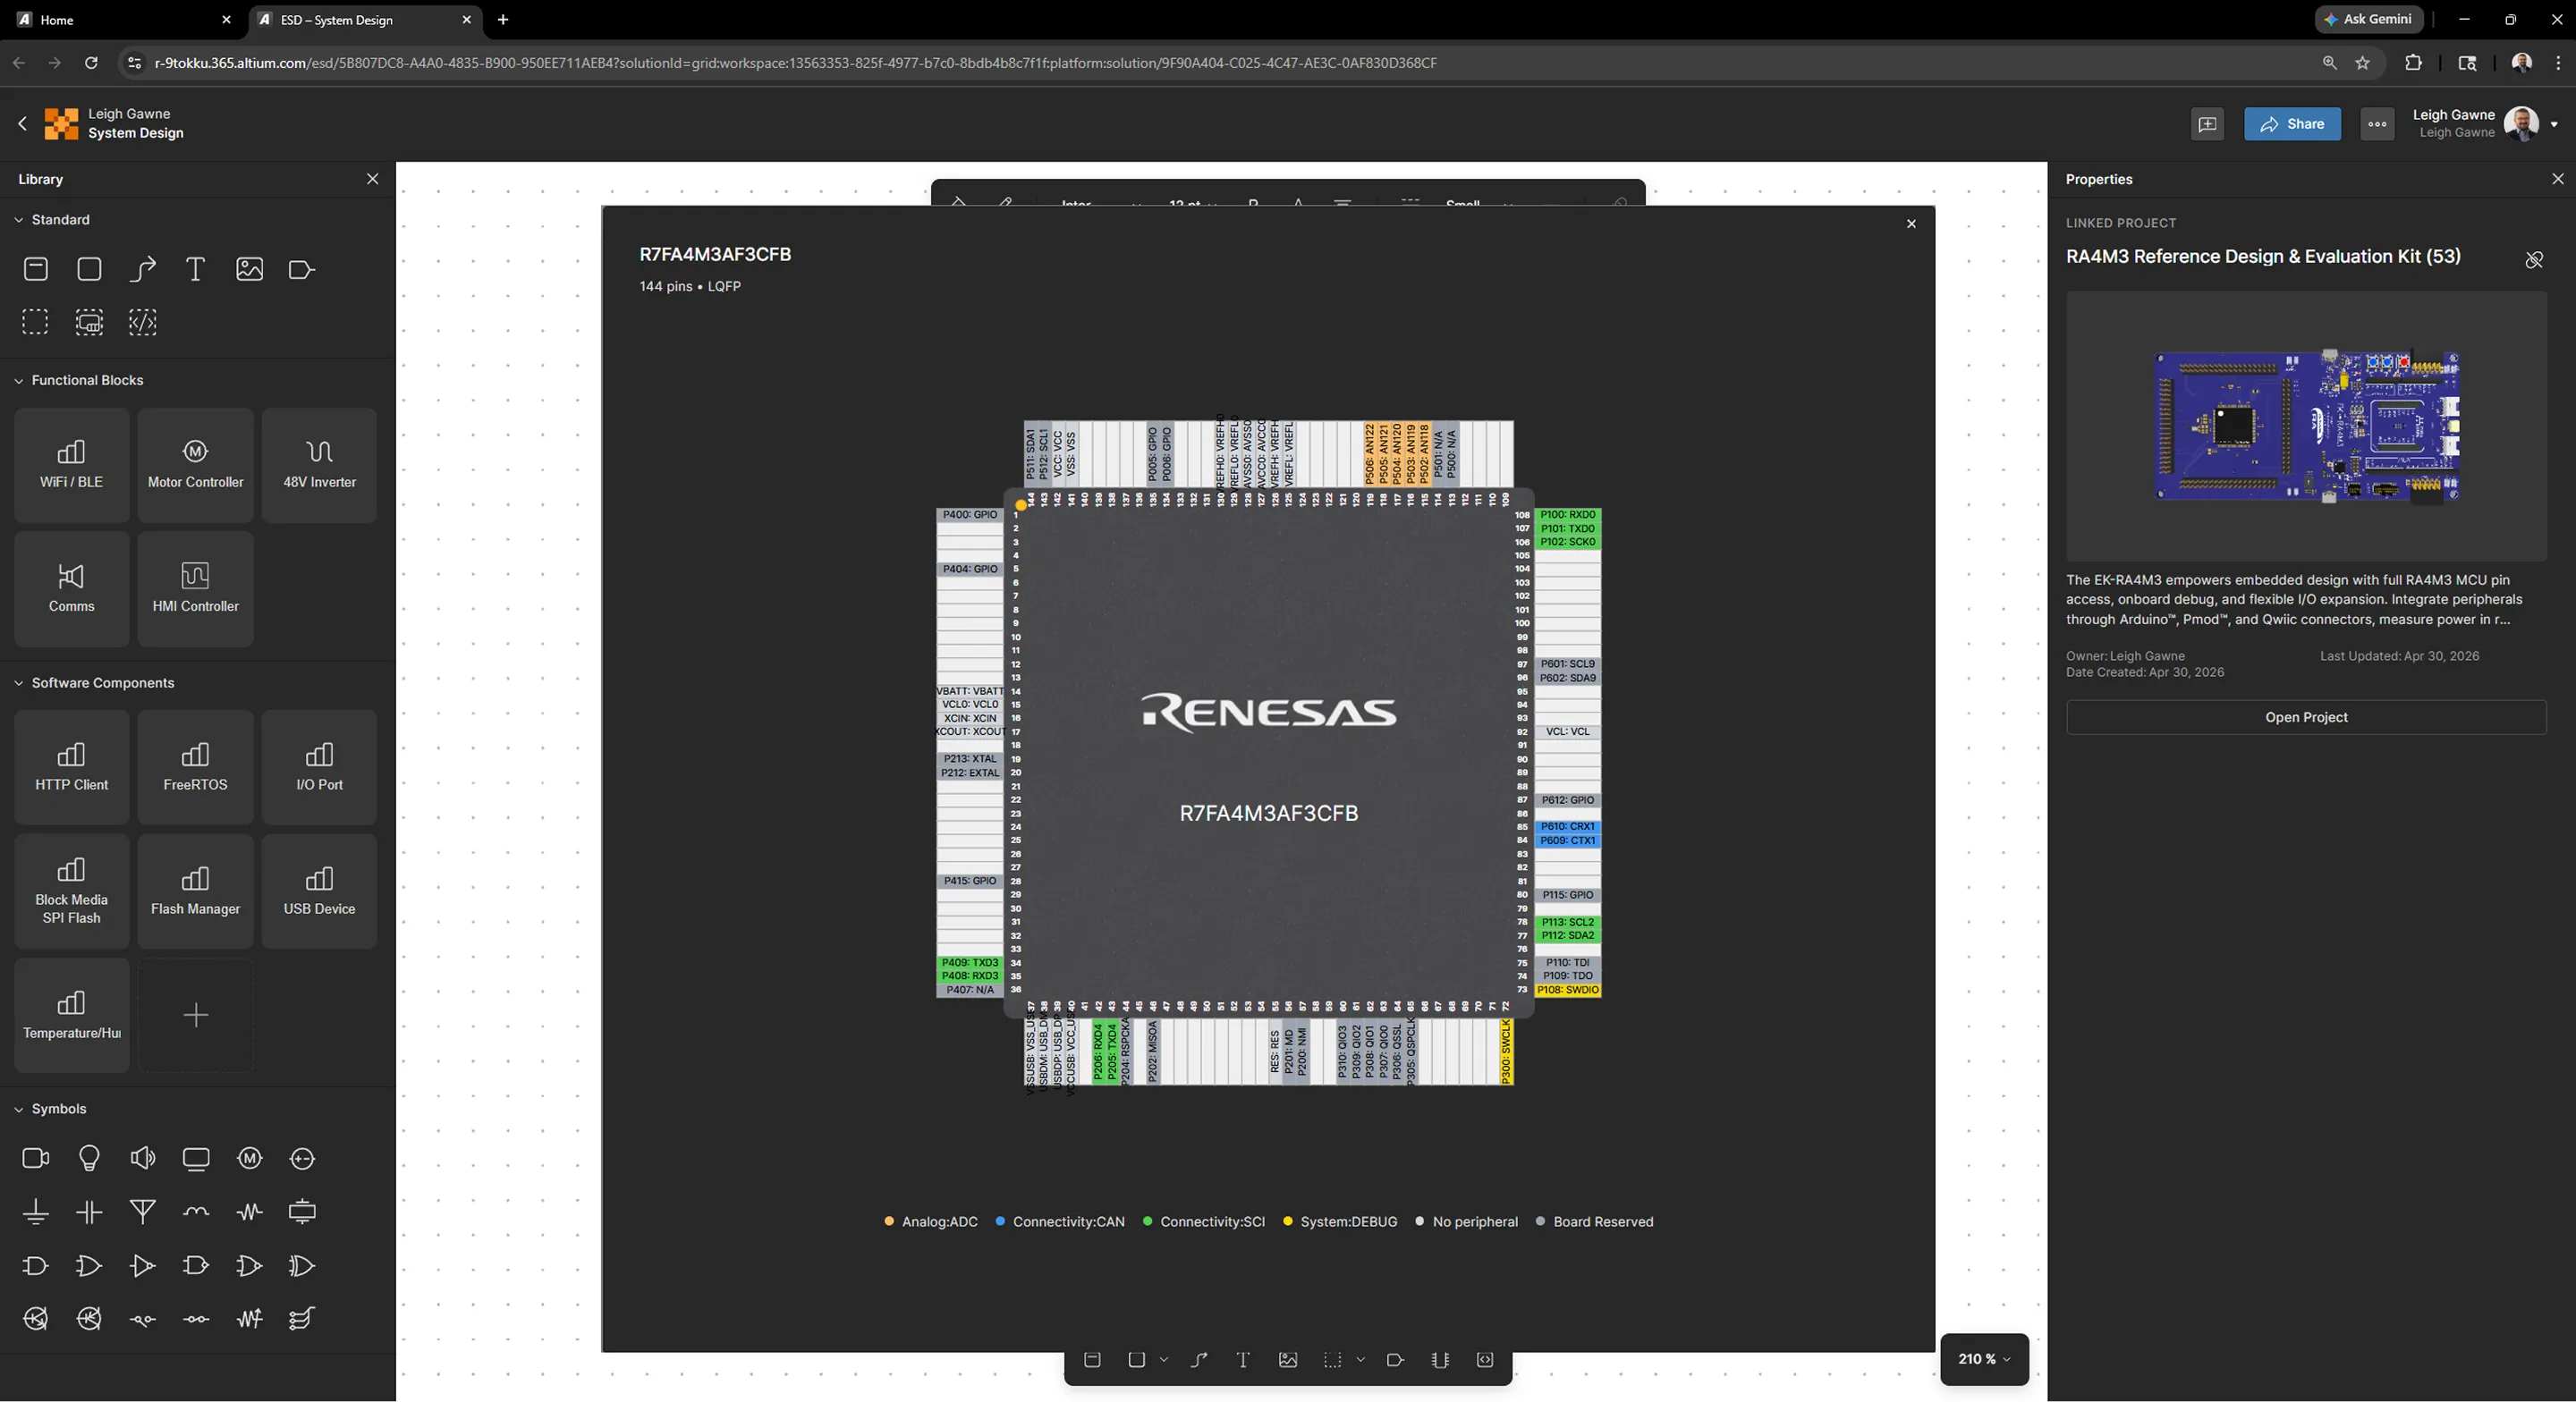Collapse the Software Components section
Image resolution: width=2576 pixels, height=1402 pixels.
tap(19, 683)
